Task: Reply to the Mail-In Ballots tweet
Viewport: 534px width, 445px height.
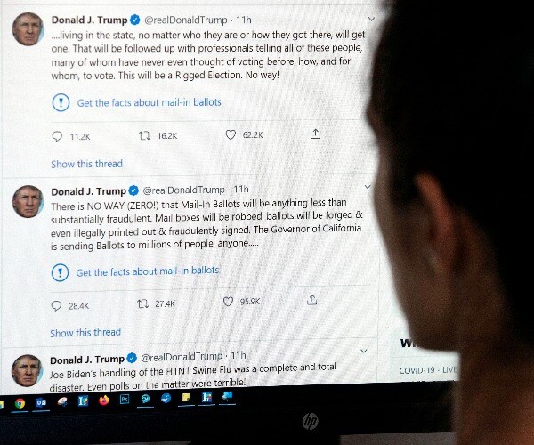Action: [56, 306]
